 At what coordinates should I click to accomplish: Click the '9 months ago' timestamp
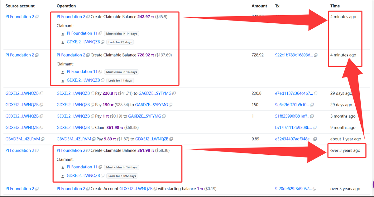click(343, 128)
